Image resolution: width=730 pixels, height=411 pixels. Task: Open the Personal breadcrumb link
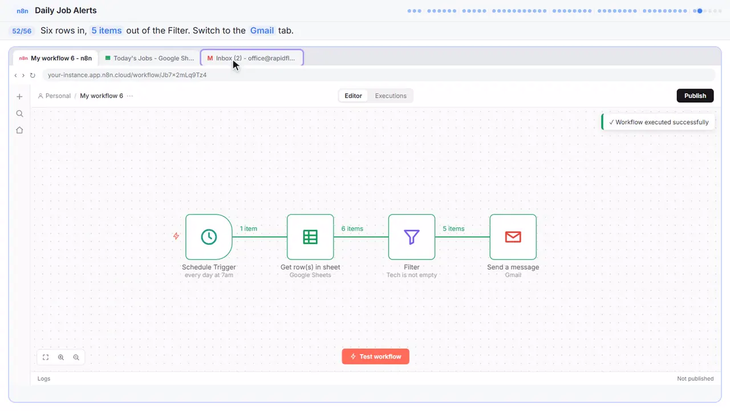coord(54,96)
